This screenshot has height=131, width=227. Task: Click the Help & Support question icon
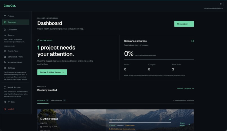[x=5, y=87]
